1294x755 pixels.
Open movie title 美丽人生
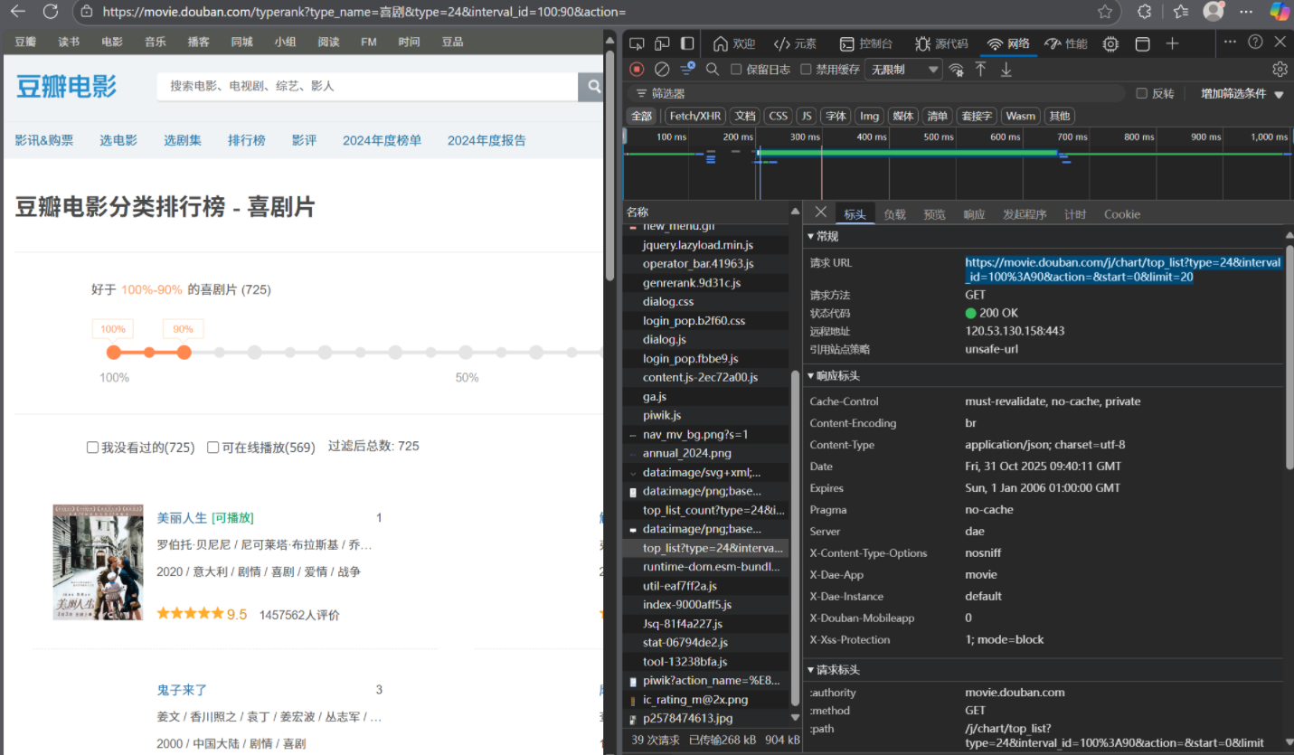182,518
